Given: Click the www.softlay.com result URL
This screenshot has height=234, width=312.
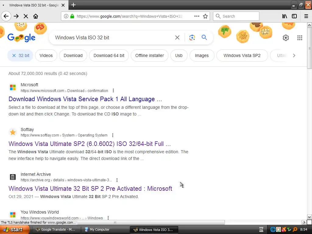Looking at the screenshot, I should 64,135.
